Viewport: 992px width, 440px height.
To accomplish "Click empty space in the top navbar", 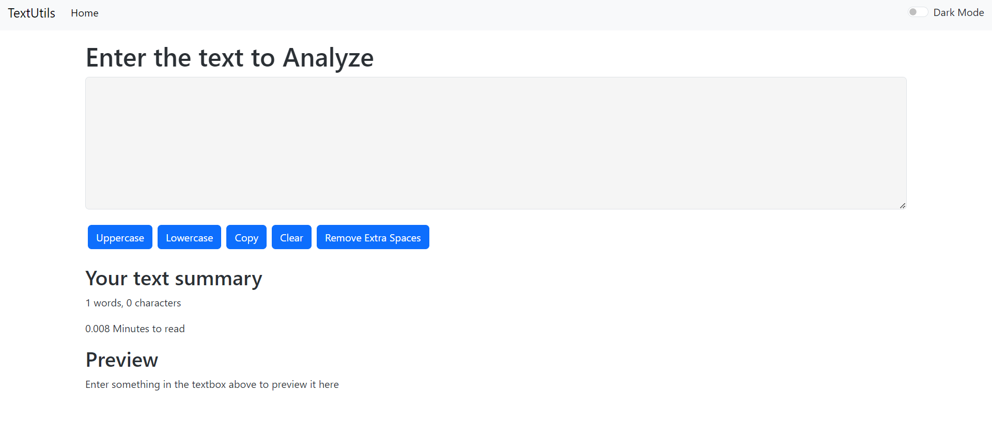I will pos(496,14).
